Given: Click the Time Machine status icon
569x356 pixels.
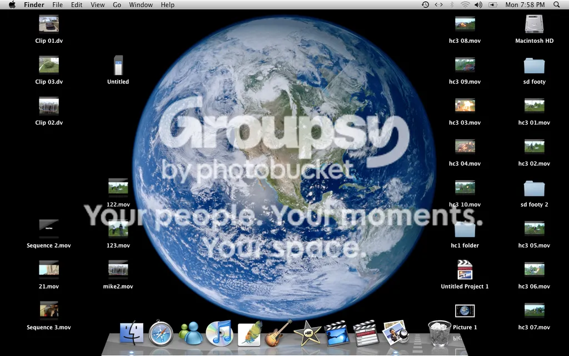Looking at the screenshot, I should (x=425, y=4).
